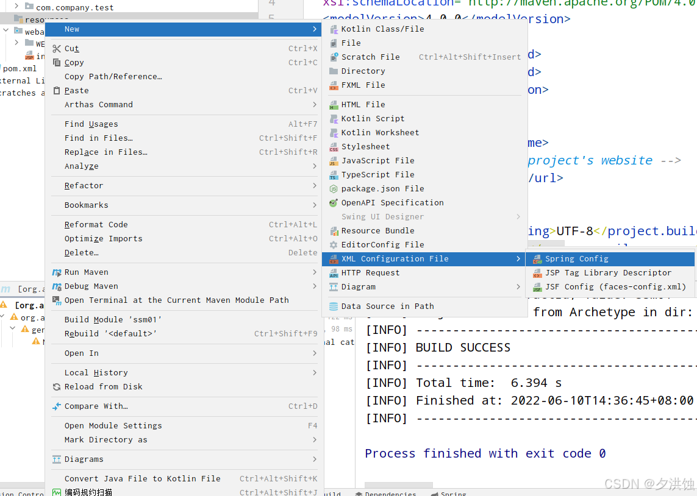Select pom.xml in project tree
Image resolution: width=697 pixels, height=496 pixels.
tap(20, 69)
